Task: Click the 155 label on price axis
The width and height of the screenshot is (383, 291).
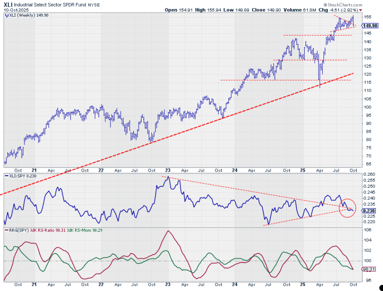Action: (x=367, y=17)
